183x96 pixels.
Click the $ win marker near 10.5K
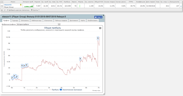click(x=98, y=38)
